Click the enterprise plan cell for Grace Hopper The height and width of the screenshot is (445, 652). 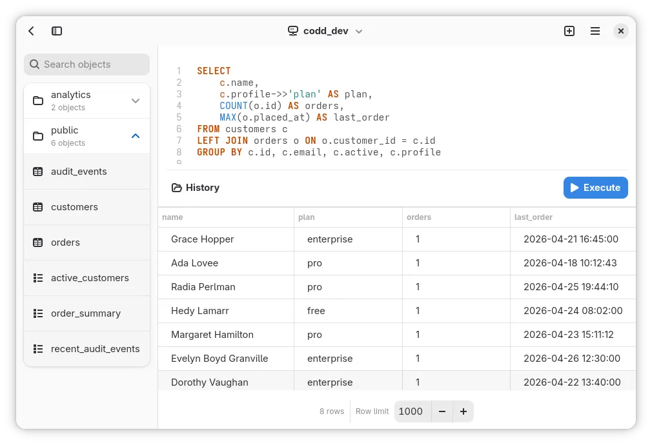coord(348,239)
